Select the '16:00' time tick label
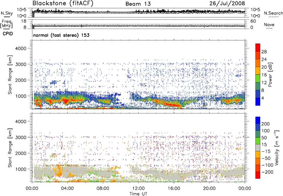Viewport: 283px width, 196px height. [174, 189]
